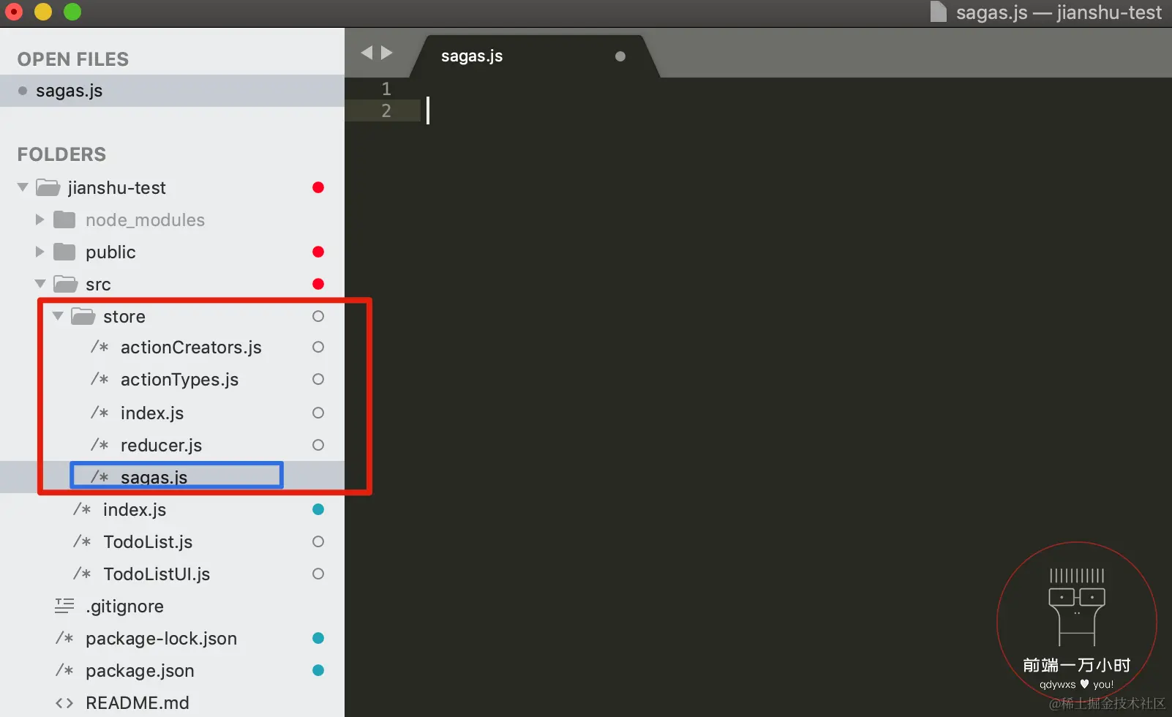Screen dimensions: 1172x717
Task: Collapse the src folder
Action: click(40, 284)
